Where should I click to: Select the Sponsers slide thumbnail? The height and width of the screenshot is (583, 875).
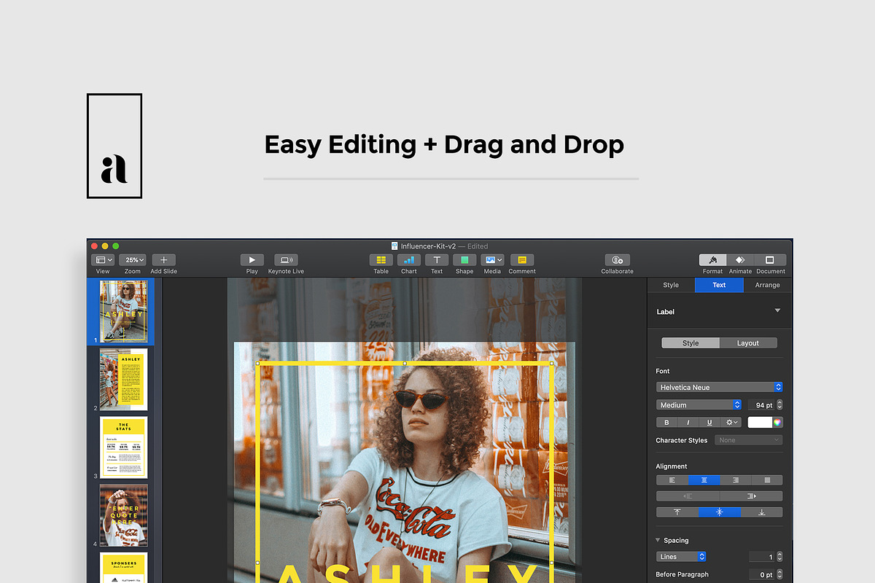[123, 568]
